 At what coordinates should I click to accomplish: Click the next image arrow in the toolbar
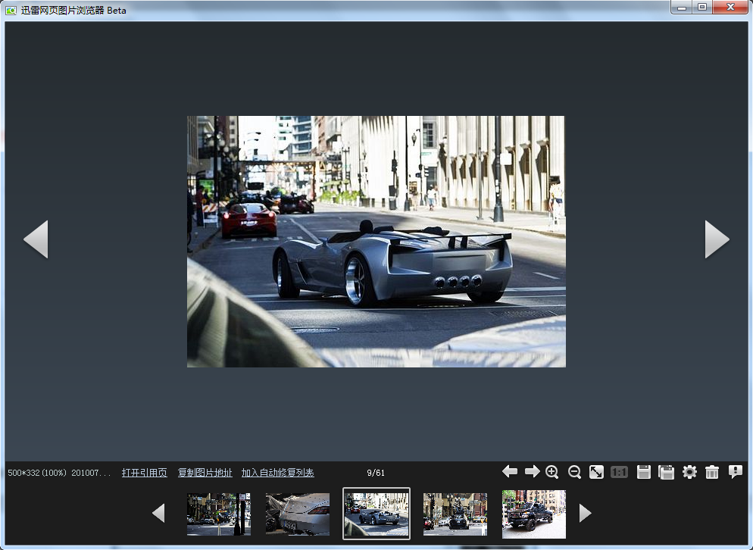pyautogui.click(x=533, y=472)
